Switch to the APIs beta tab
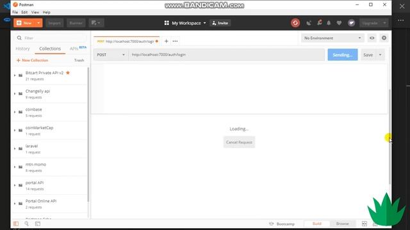The width and height of the screenshot is (410, 230). click(78, 49)
